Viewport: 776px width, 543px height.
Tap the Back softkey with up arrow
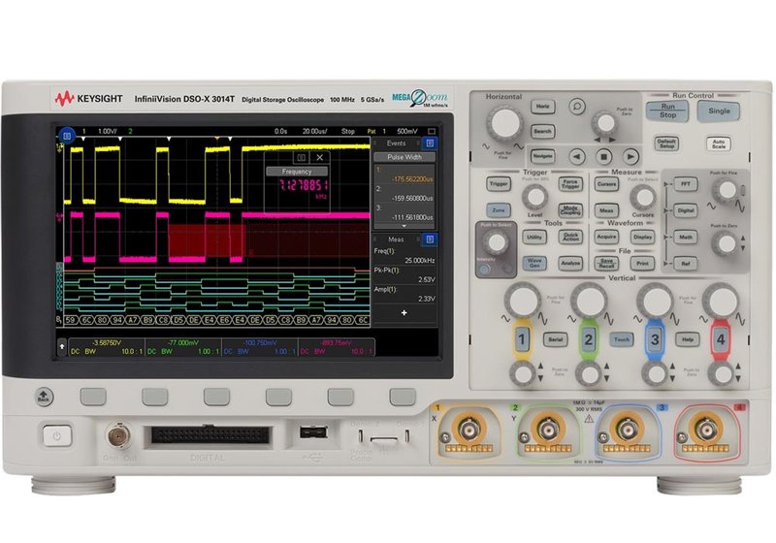pyautogui.click(x=44, y=397)
